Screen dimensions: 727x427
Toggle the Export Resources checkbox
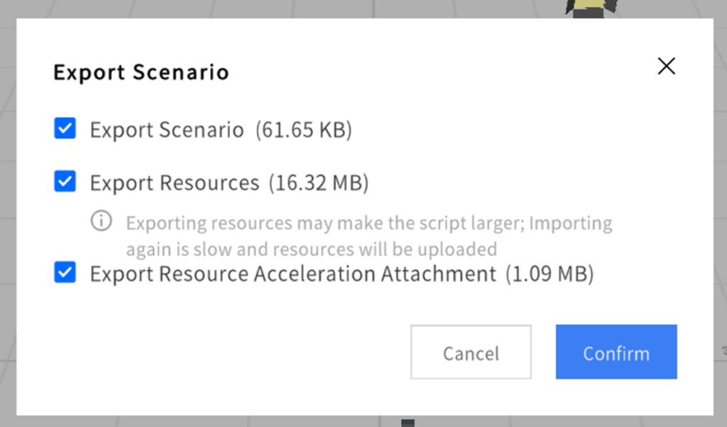pyautogui.click(x=65, y=183)
